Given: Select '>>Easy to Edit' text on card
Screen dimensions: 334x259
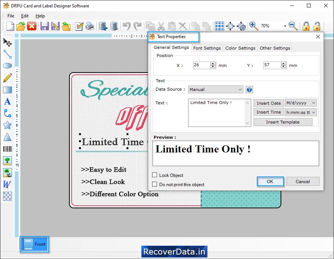Looking at the screenshot, I should coord(104,169).
